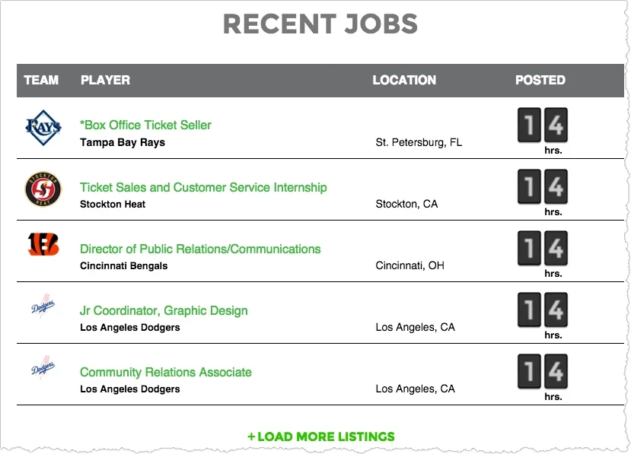Select Los Angeles Dodgers under Community Relations Associate

[x=129, y=389]
